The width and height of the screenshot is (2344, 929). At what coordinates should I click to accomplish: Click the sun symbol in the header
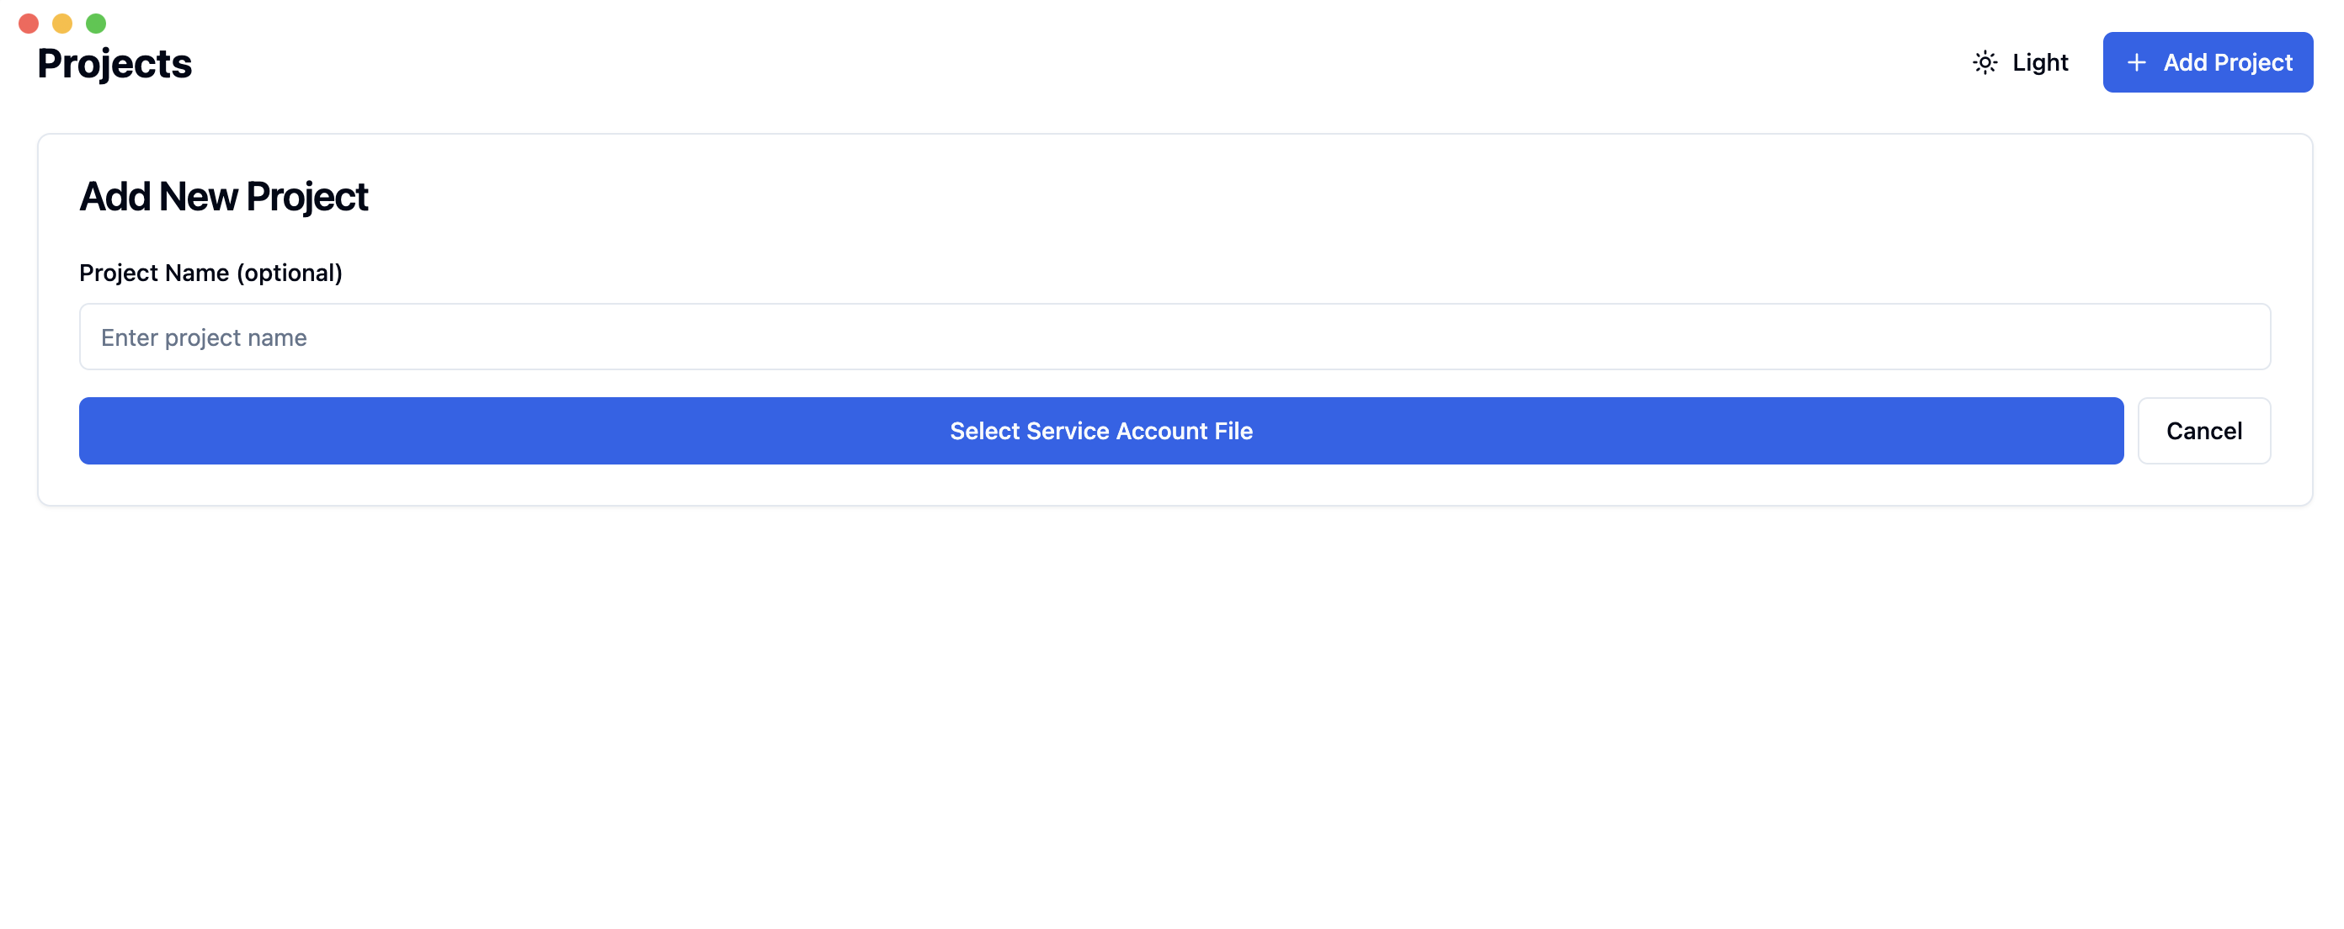point(1984,61)
